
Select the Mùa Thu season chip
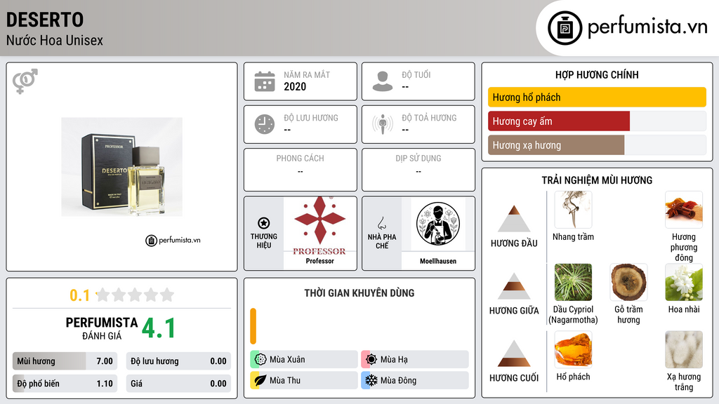tap(304, 380)
